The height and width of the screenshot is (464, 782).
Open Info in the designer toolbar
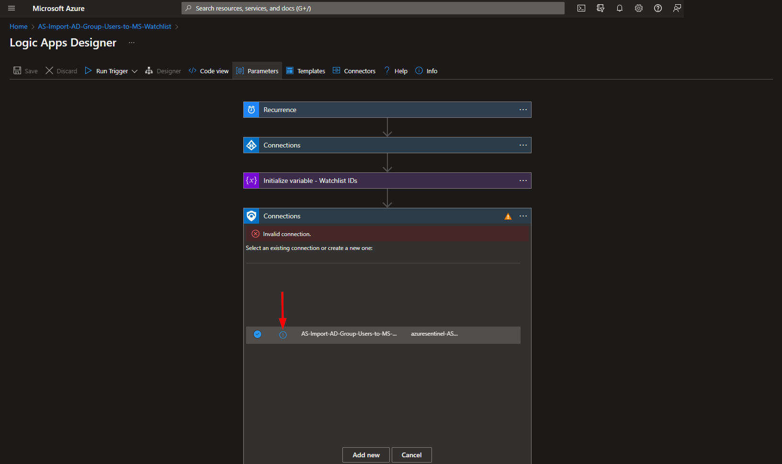[426, 71]
